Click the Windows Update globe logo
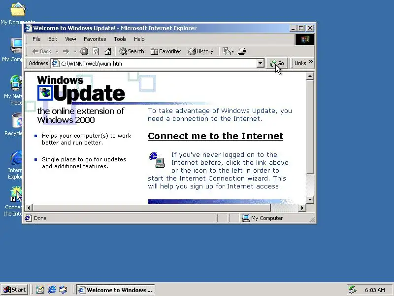Screen dimensions: 394x296 coord(45,93)
